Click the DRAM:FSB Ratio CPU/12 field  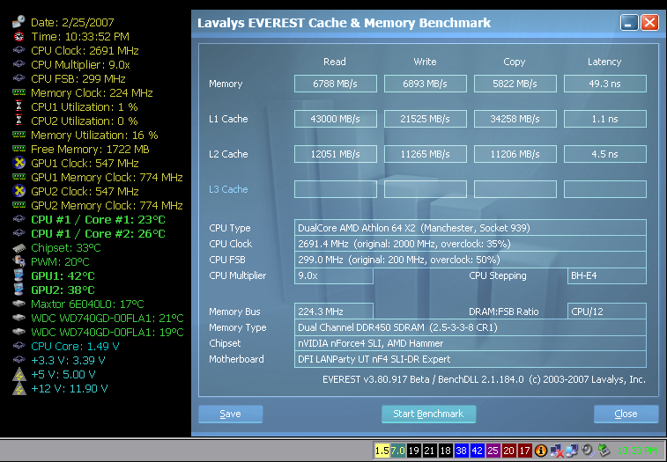(x=606, y=312)
